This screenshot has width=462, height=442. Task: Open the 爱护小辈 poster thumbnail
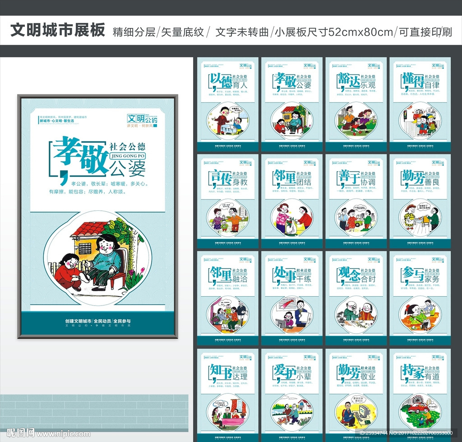(x=292, y=395)
